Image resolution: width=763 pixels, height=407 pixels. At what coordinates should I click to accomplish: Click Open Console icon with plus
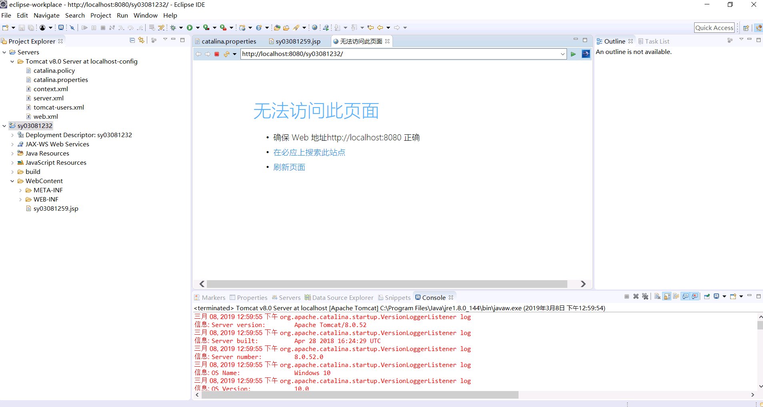point(733,296)
